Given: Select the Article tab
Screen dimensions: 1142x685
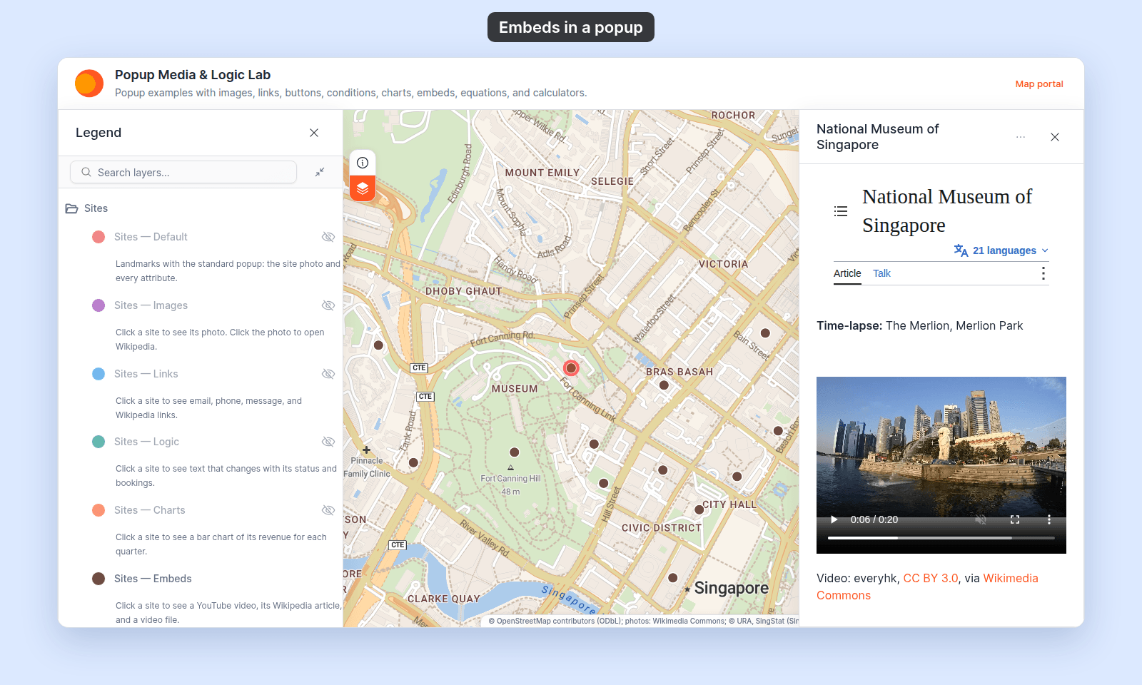Looking at the screenshot, I should coord(847,273).
